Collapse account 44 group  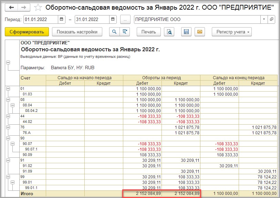(x=8, y=116)
